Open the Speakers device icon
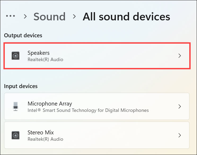197x155 pixels. (x=16, y=56)
